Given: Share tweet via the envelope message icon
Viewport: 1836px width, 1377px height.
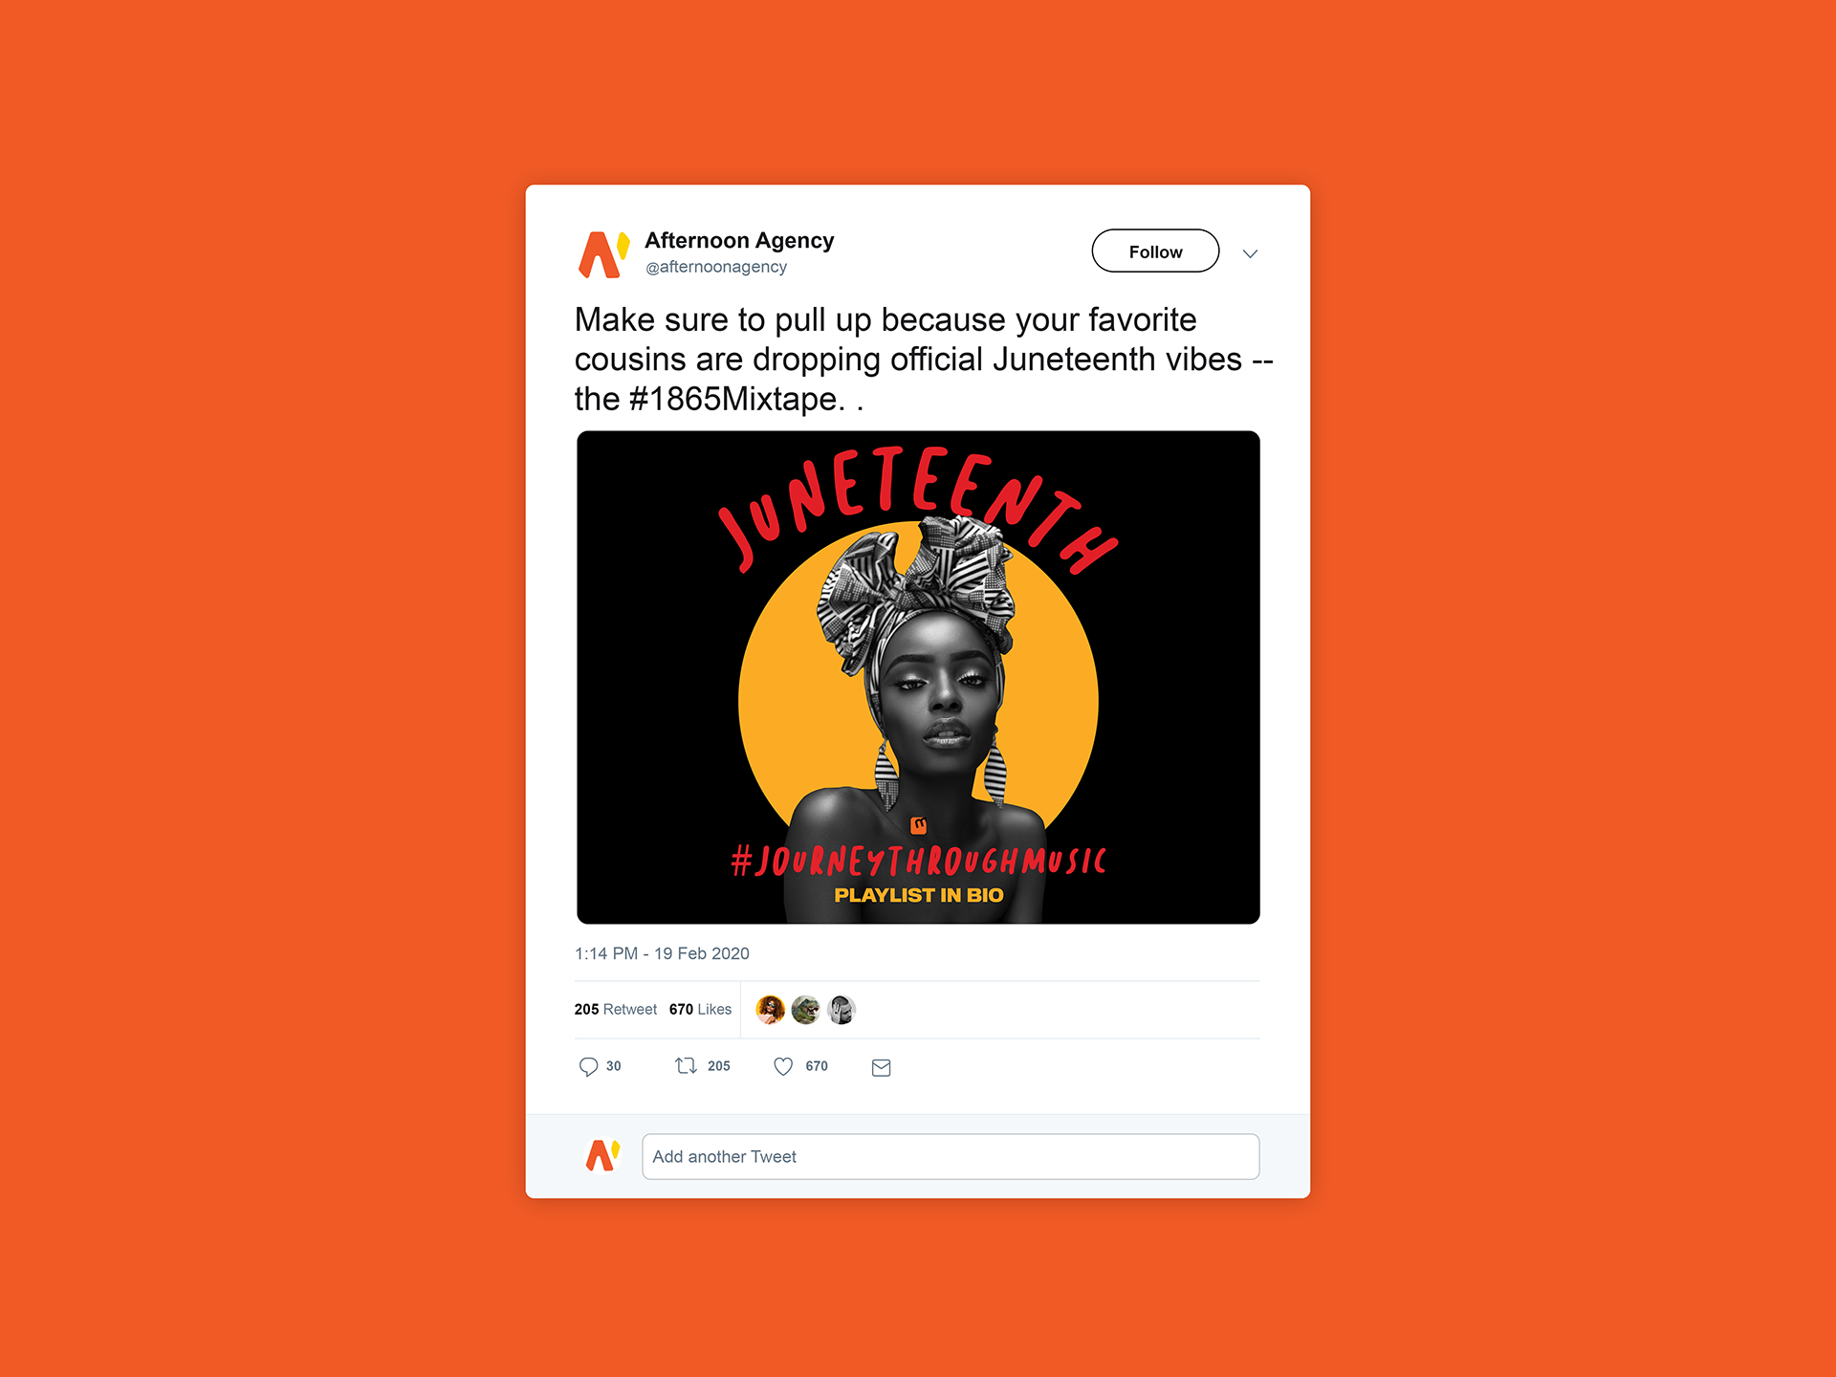Looking at the screenshot, I should [x=882, y=1067].
